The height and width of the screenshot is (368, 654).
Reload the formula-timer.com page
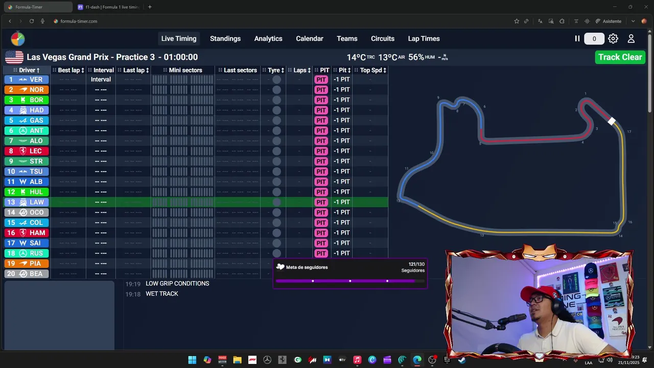pos(32,21)
